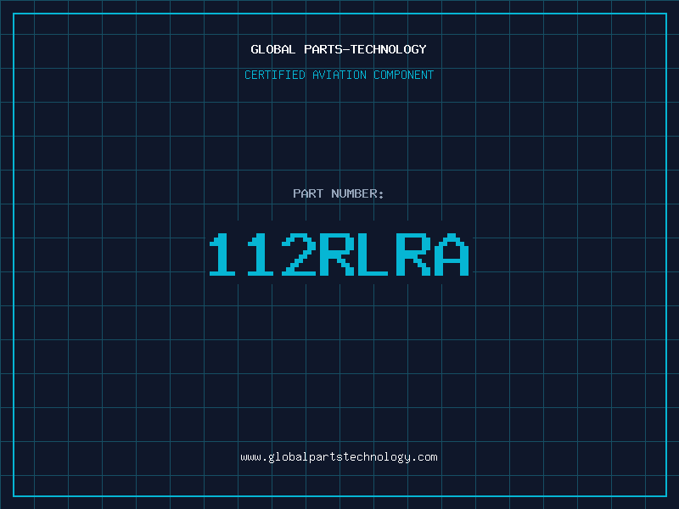Click the word GLOBAL in the header
The height and width of the screenshot is (509, 679).
[x=272, y=49]
